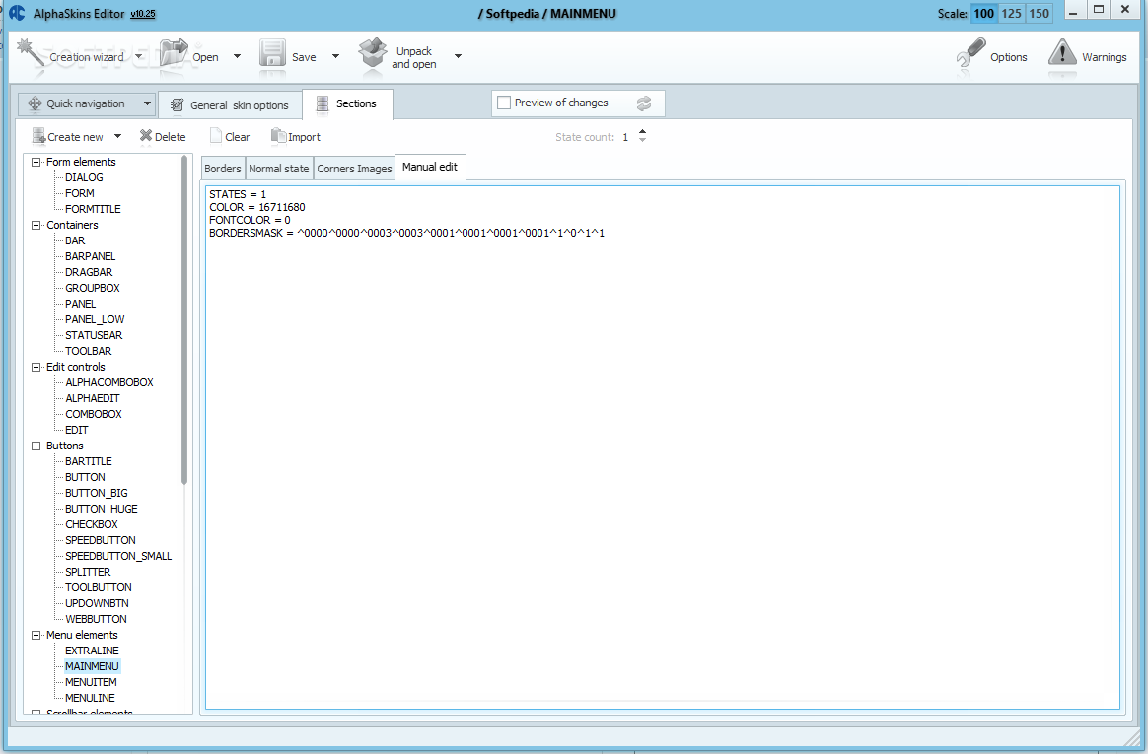Click inside the manual edit text area

click(663, 447)
